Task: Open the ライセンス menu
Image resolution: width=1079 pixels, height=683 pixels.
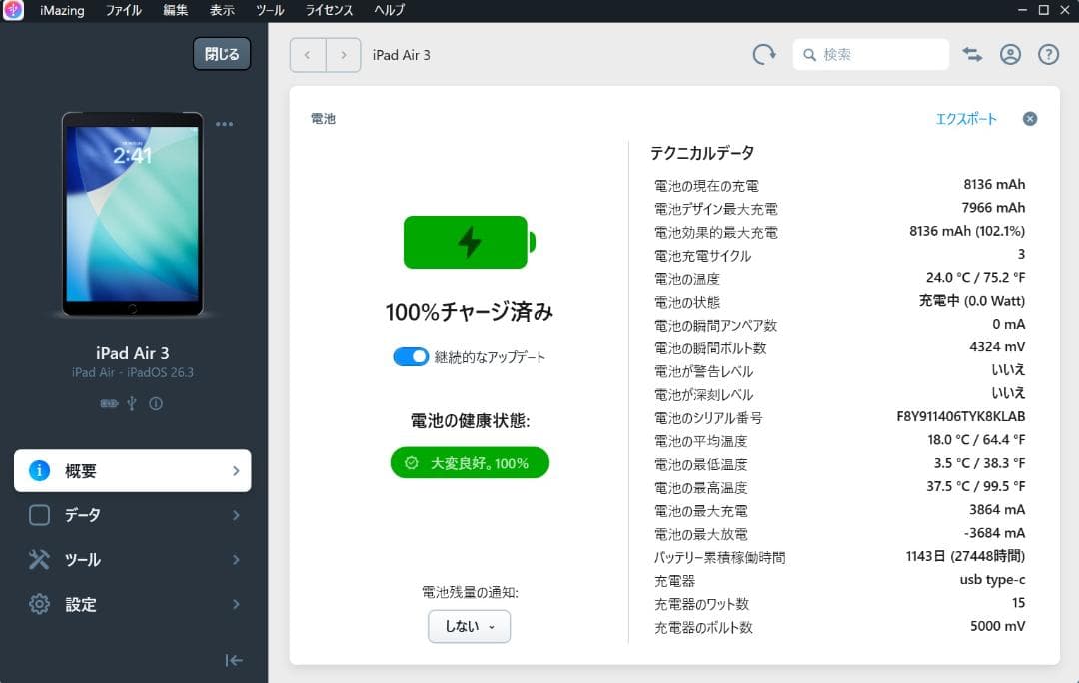Action: click(329, 10)
